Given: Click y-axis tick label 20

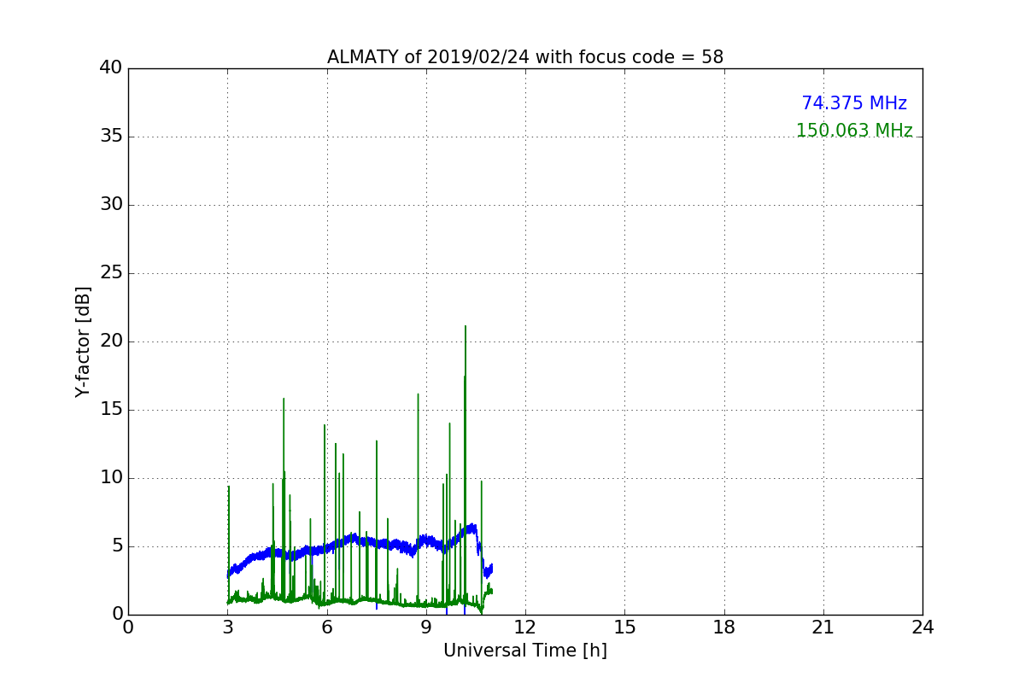Looking at the screenshot, I should pyautogui.click(x=111, y=341).
